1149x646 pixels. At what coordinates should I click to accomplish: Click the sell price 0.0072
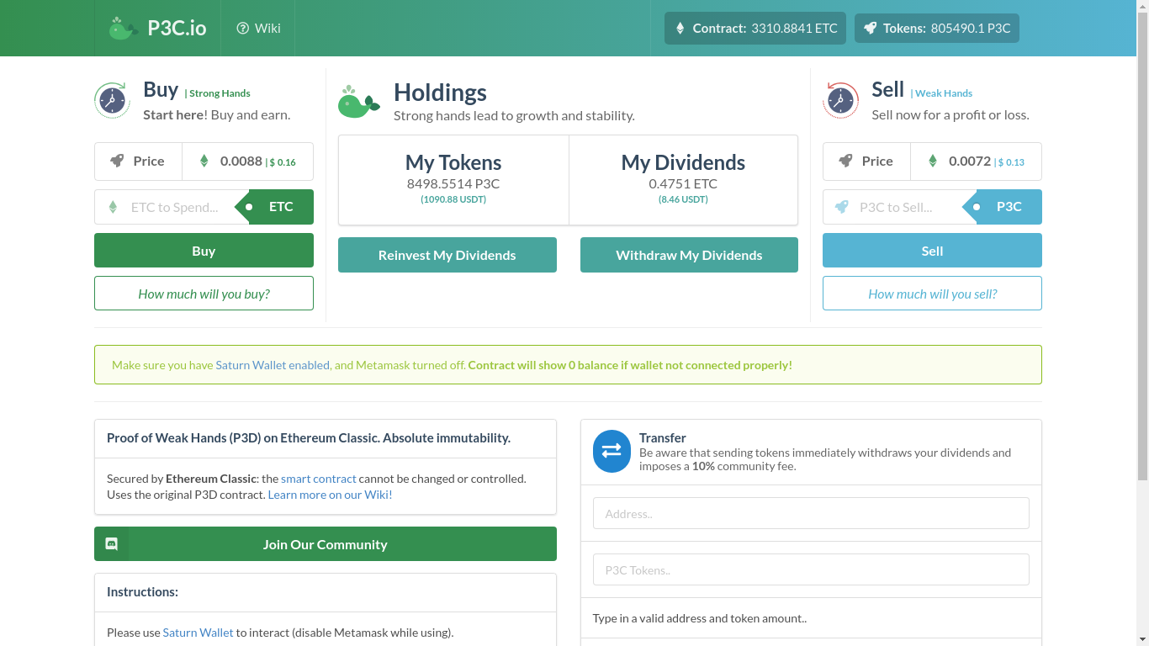(970, 161)
